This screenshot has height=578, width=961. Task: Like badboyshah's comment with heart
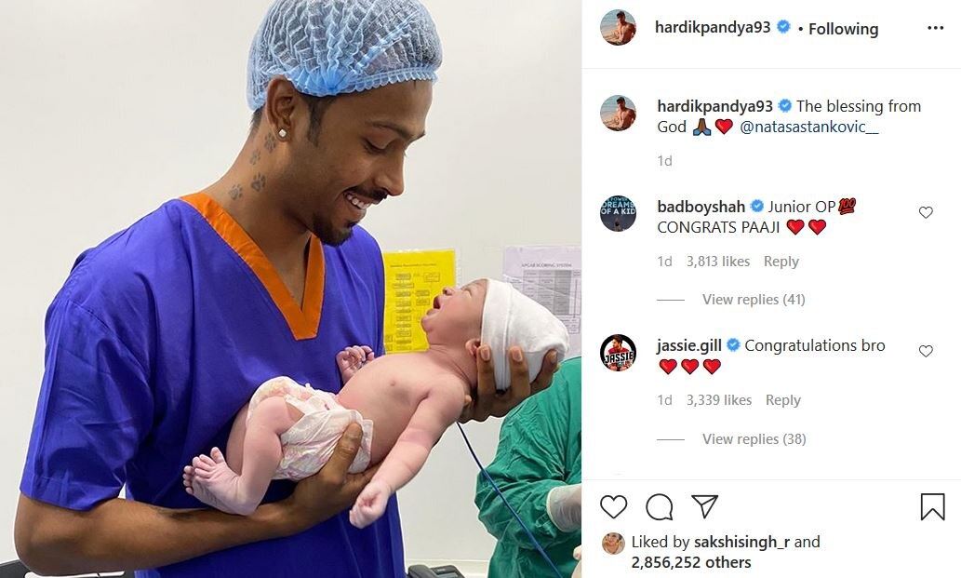pyautogui.click(x=926, y=213)
